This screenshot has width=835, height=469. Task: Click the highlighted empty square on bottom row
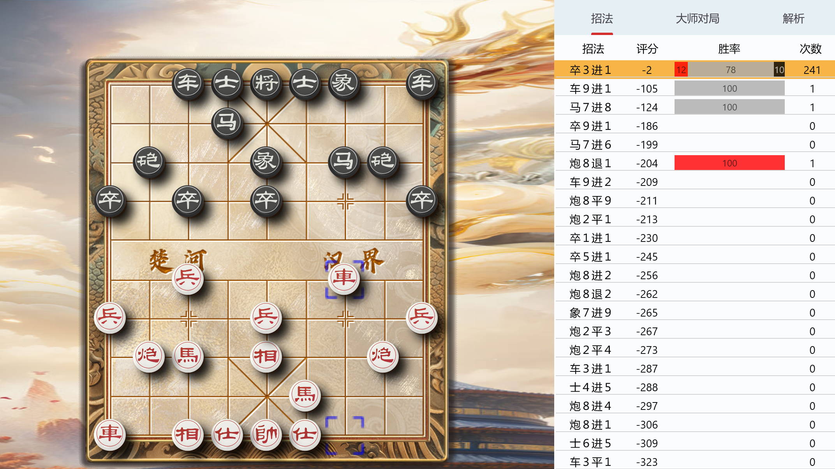click(x=345, y=435)
